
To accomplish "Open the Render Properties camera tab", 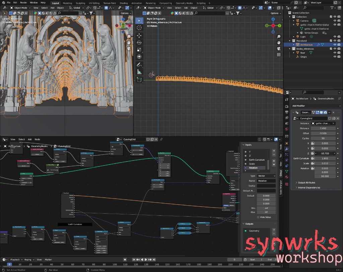I will tap(287, 106).
